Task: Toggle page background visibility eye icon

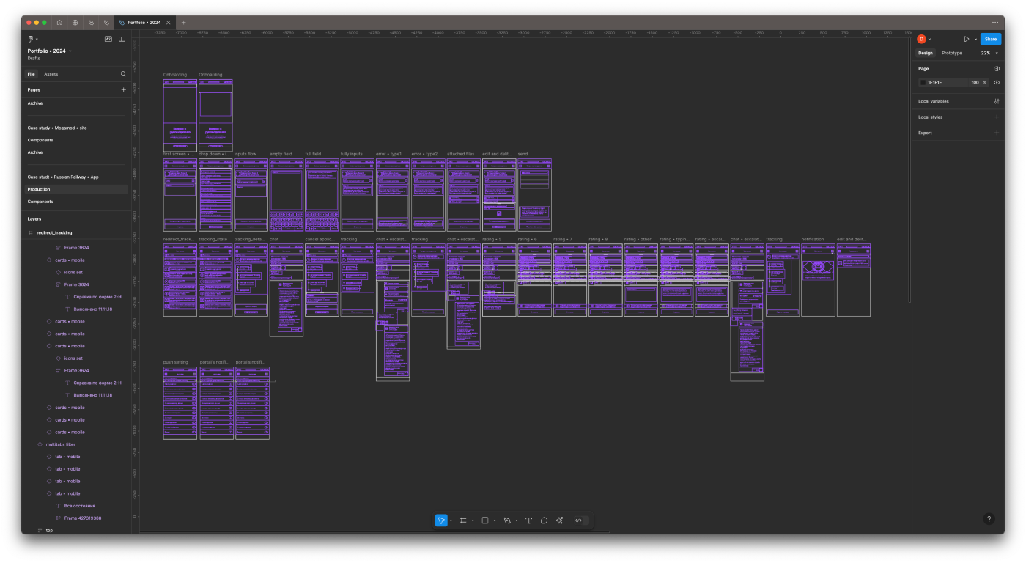Action: 996,82
